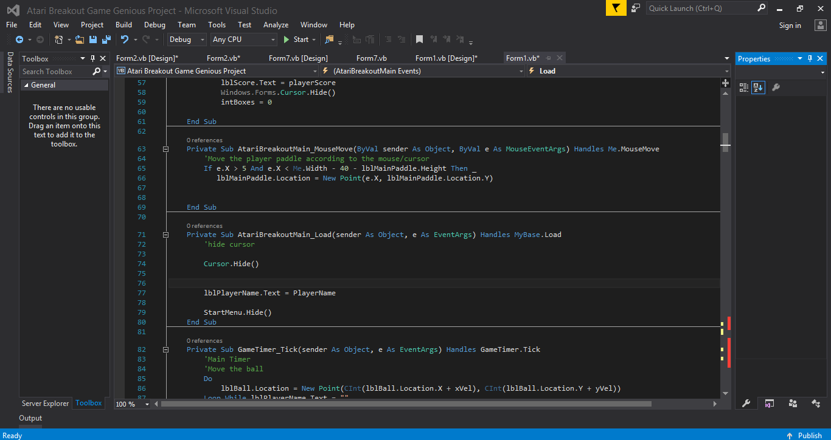This screenshot has height=440, width=831.
Task: Open the Tools menu
Action: 217,25
